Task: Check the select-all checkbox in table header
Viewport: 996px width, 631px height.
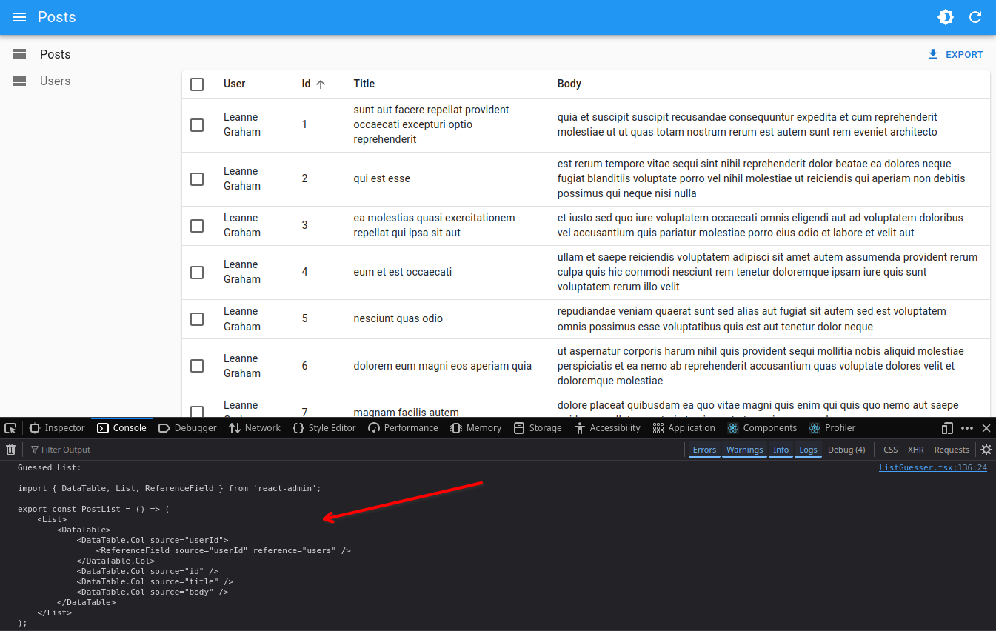Action: tap(197, 84)
